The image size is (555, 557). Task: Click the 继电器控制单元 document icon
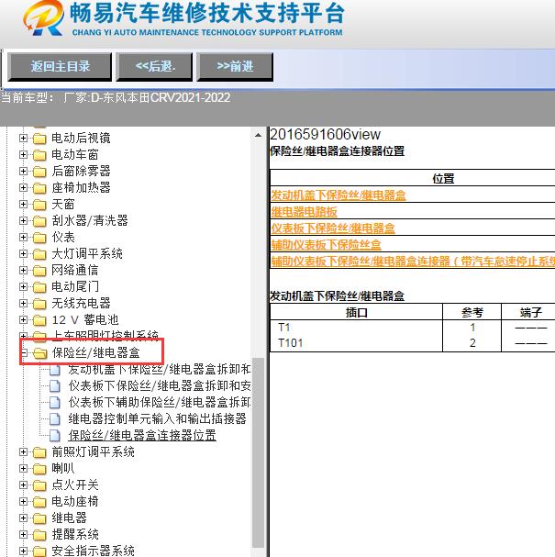[x=55, y=418]
